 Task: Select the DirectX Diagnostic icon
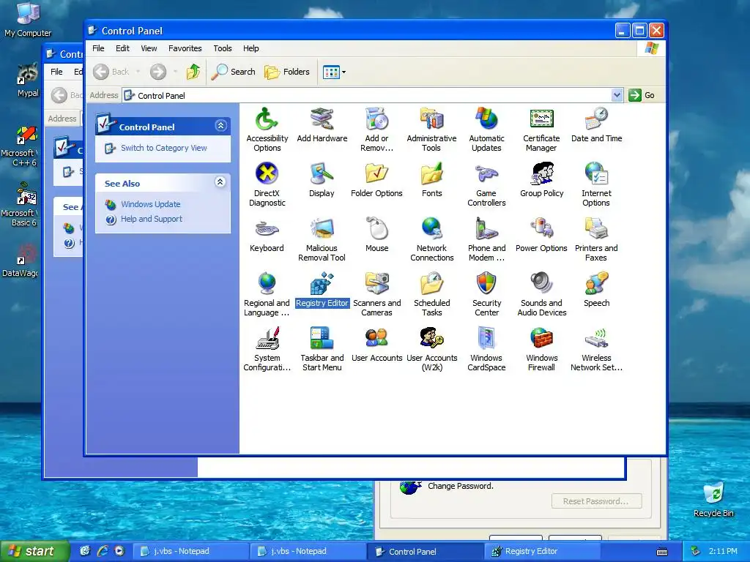point(267,184)
